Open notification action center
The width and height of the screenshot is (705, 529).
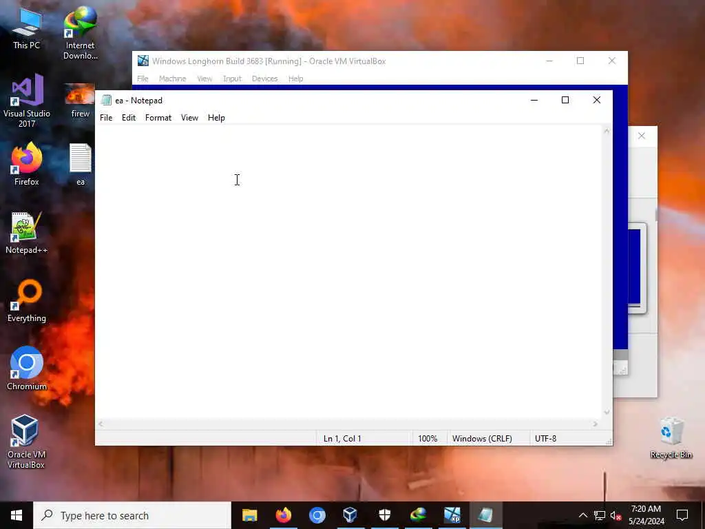point(682,515)
